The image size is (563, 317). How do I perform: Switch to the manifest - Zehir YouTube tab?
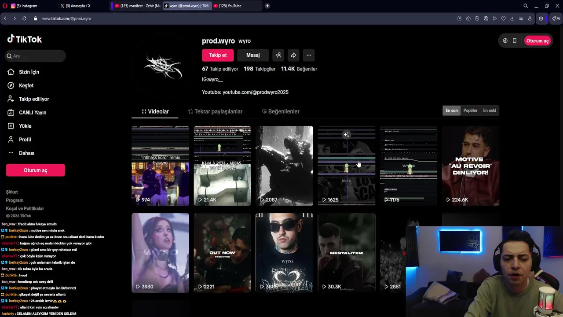[136, 6]
